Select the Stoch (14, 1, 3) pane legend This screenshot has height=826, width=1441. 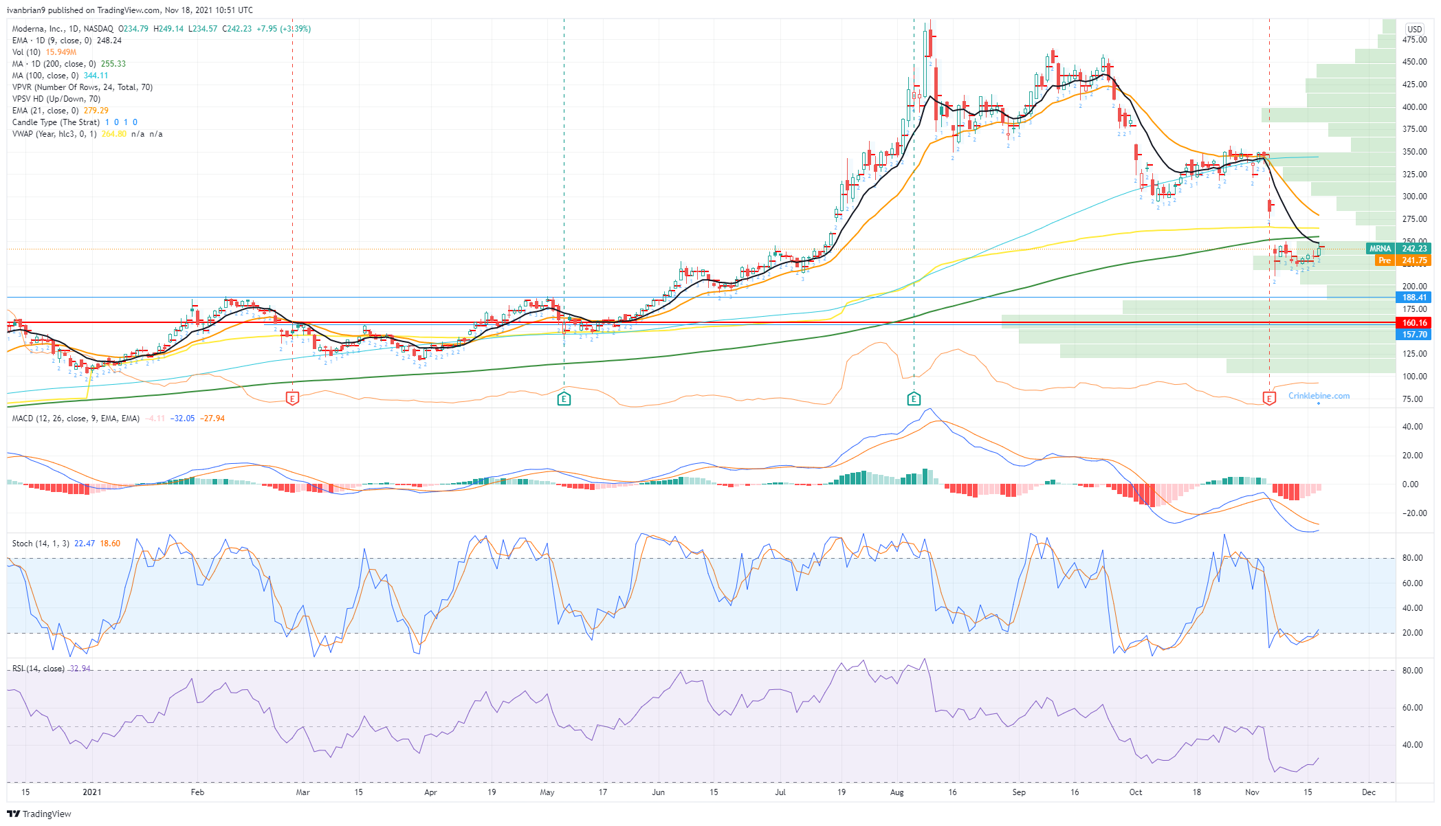click(x=66, y=544)
